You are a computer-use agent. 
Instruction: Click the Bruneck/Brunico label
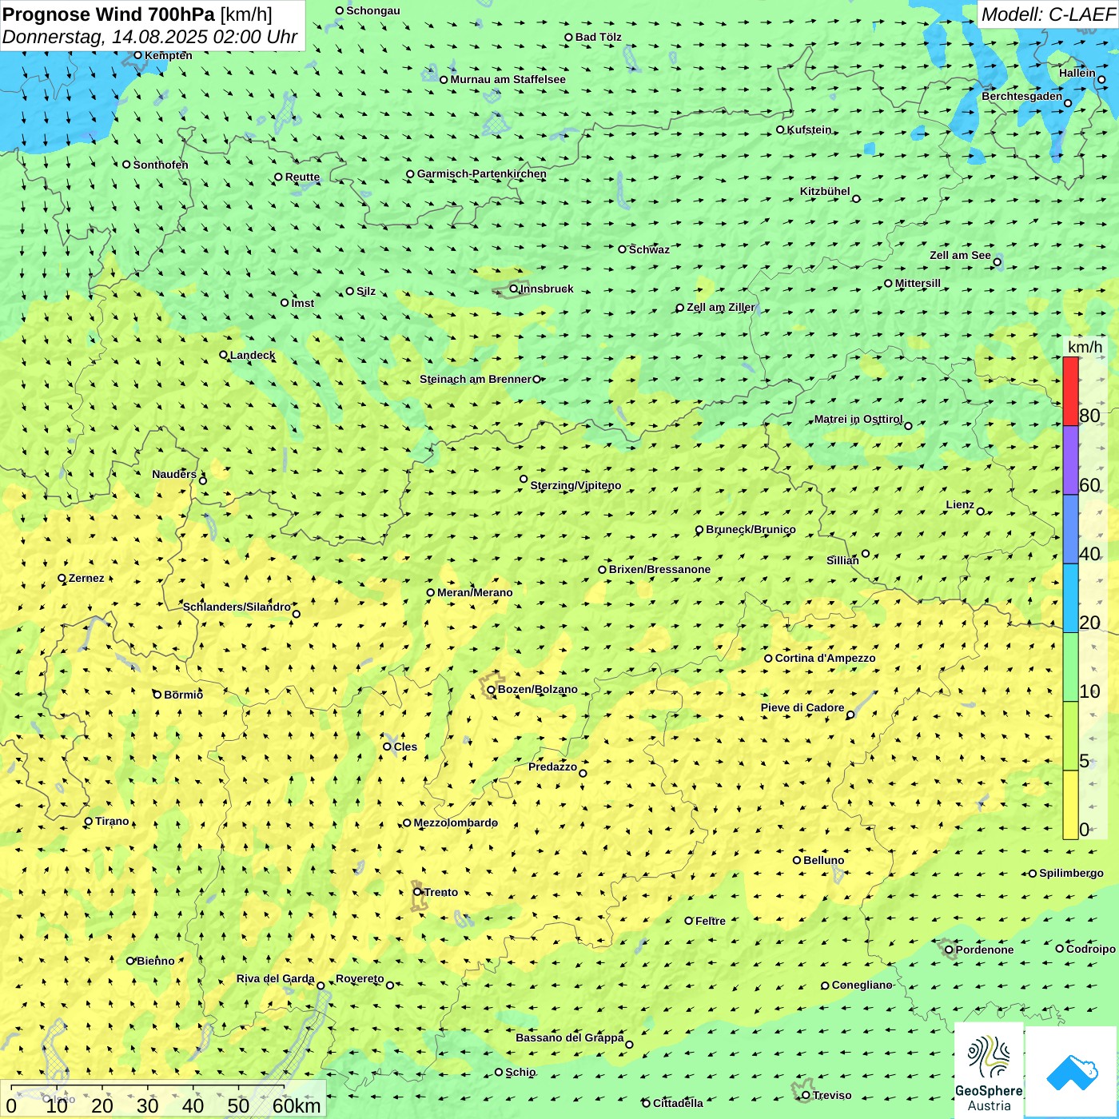[x=751, y=529]
